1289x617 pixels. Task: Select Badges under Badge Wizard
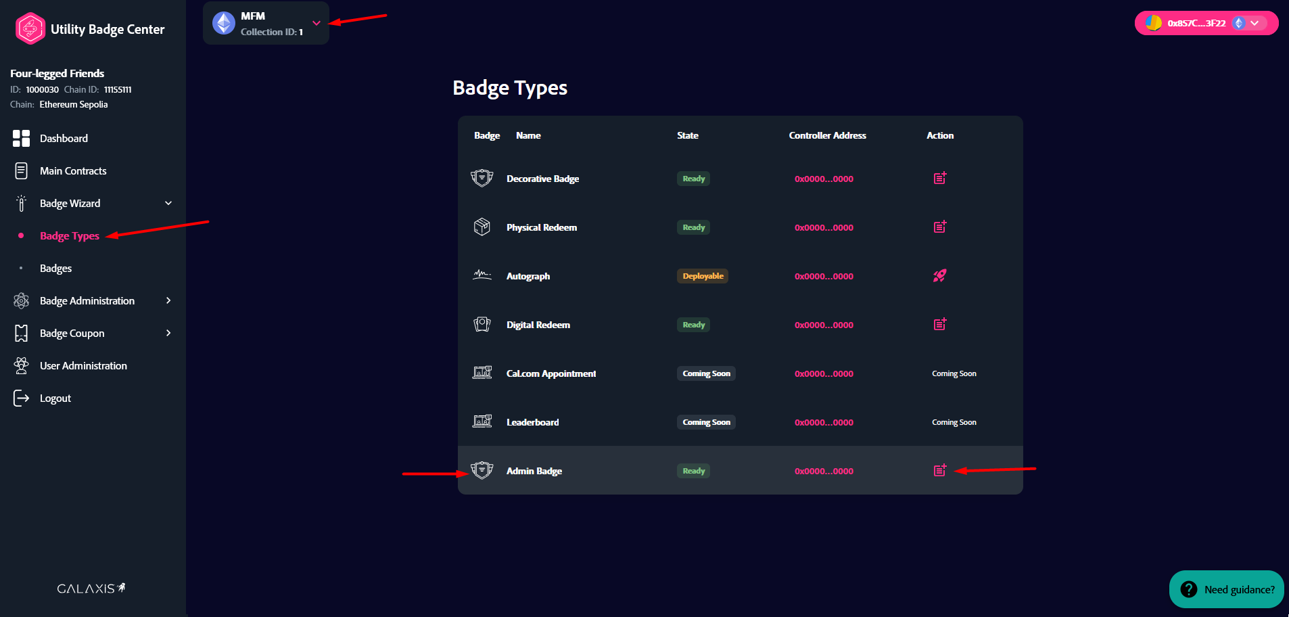pyautogui.click(x=55, y=268)
